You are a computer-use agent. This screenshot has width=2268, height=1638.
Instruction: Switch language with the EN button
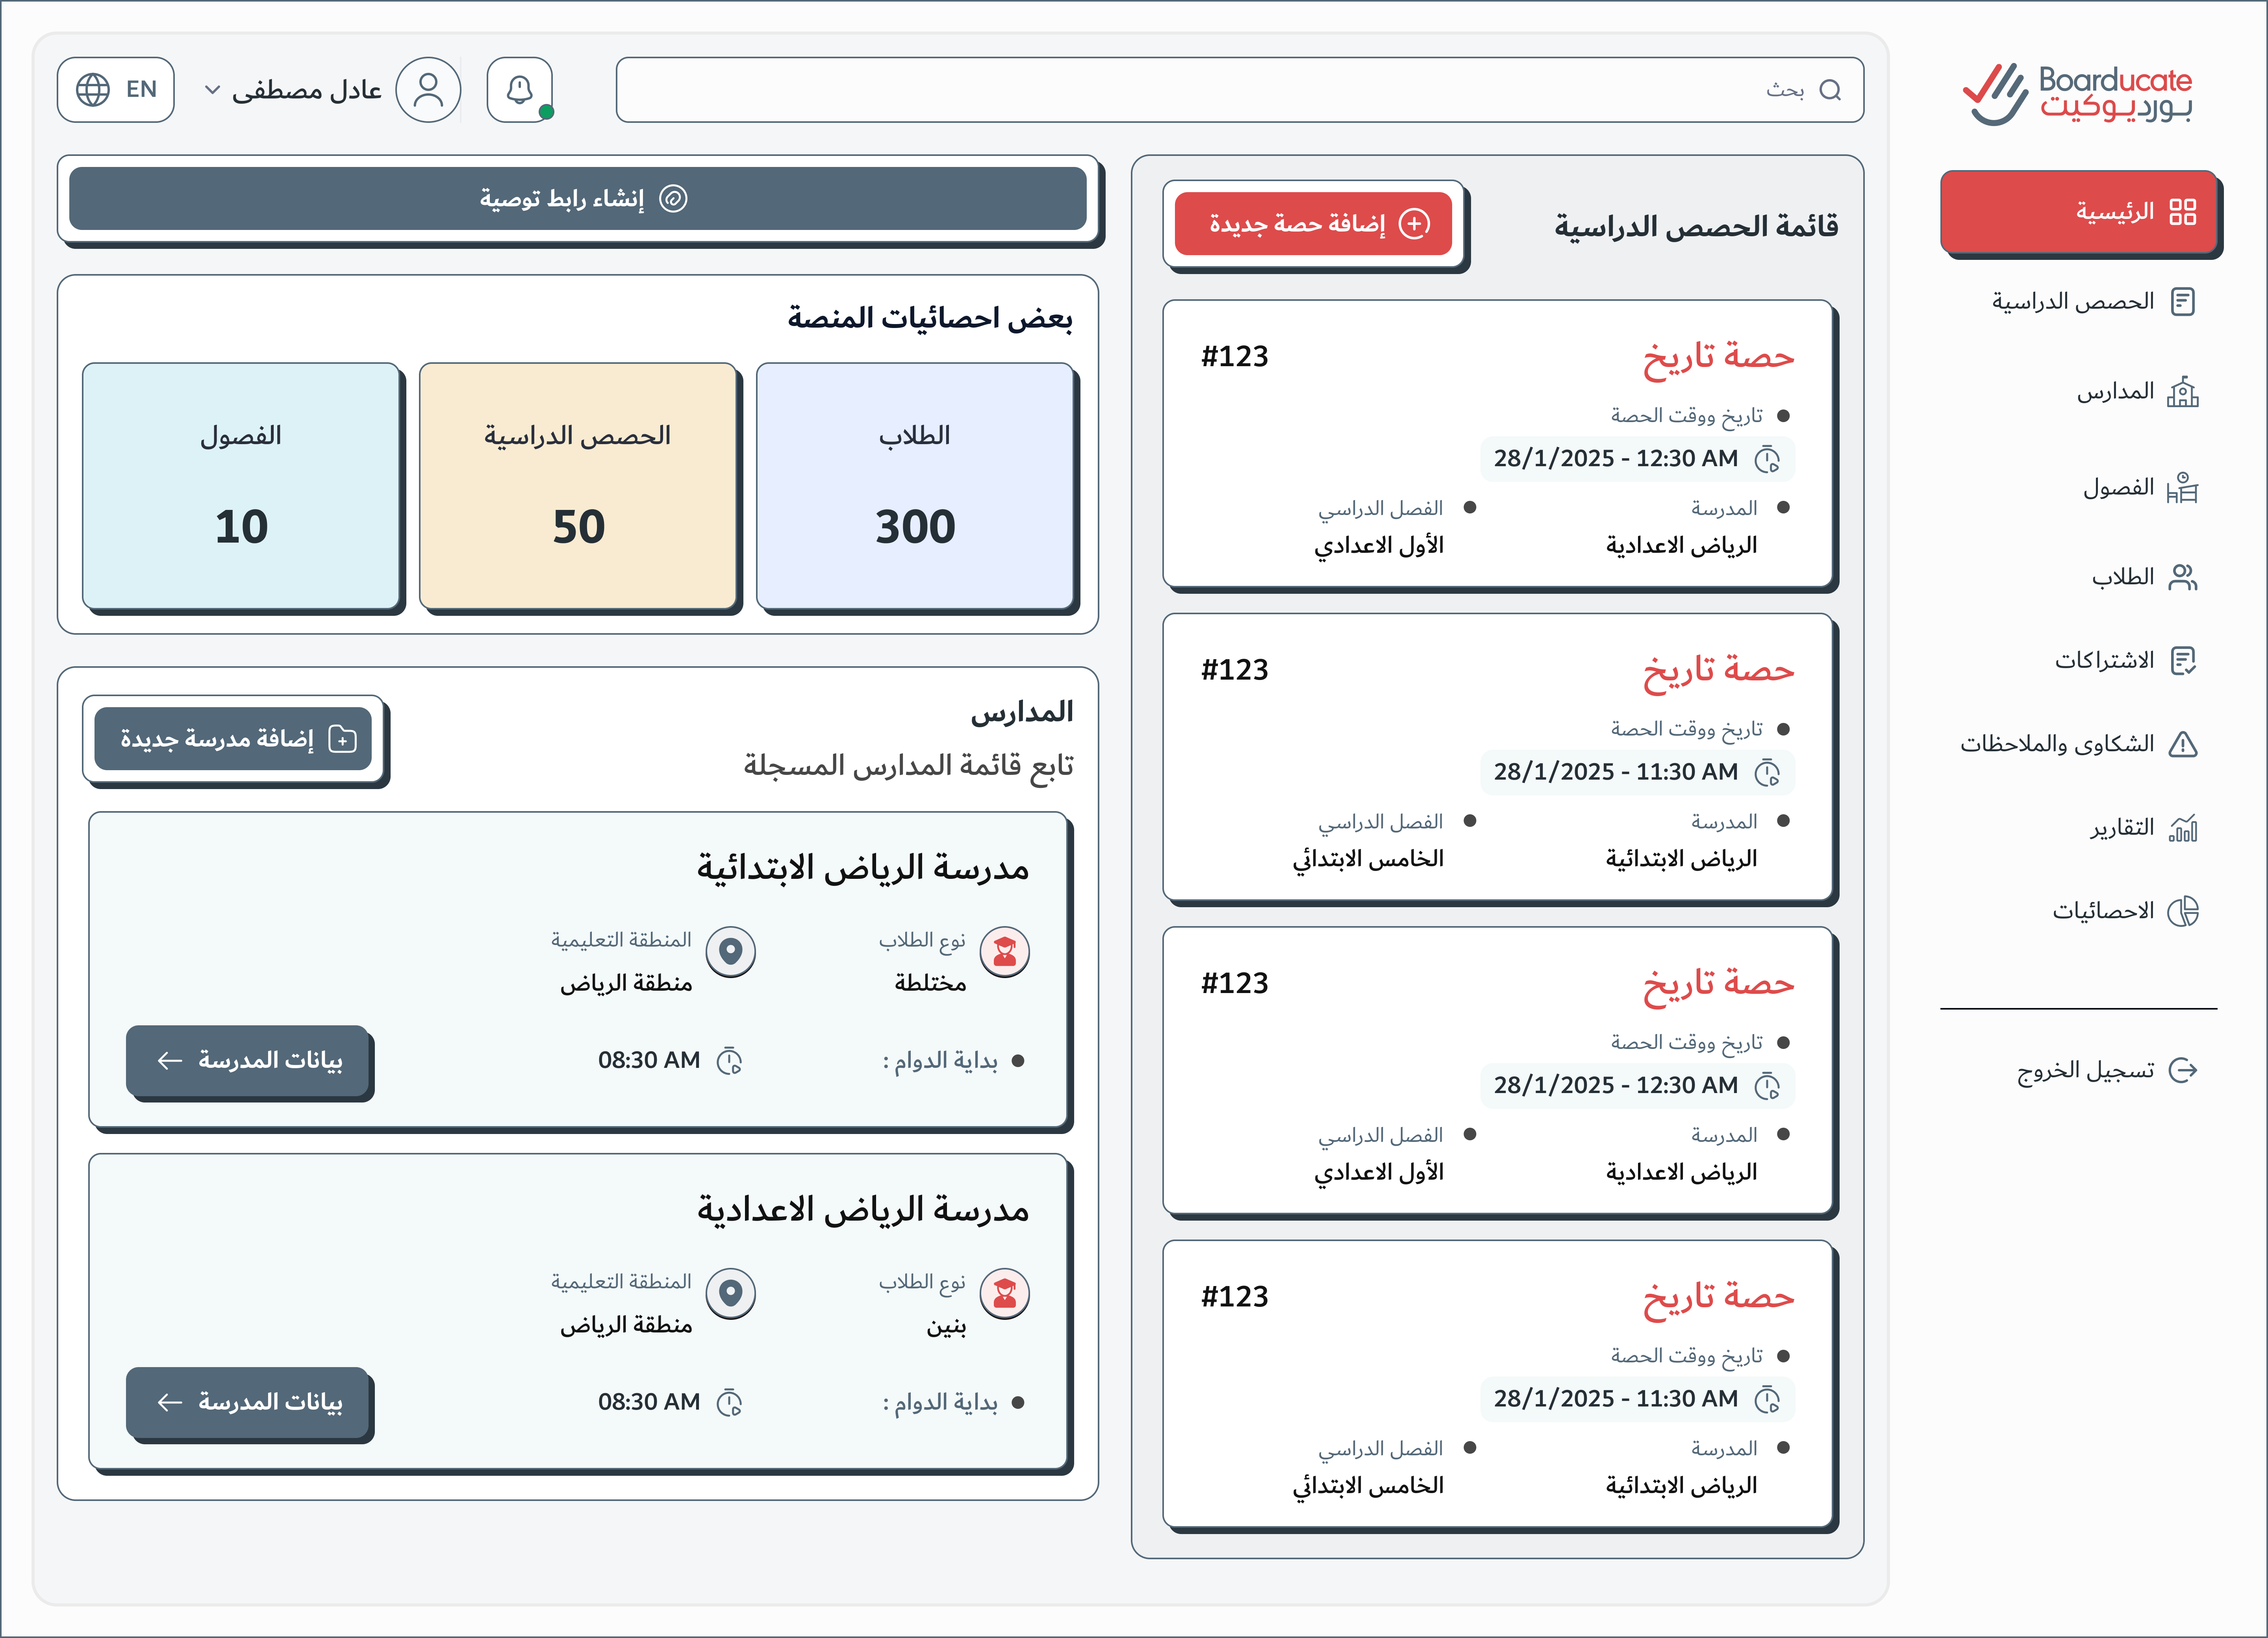point(116,90)
